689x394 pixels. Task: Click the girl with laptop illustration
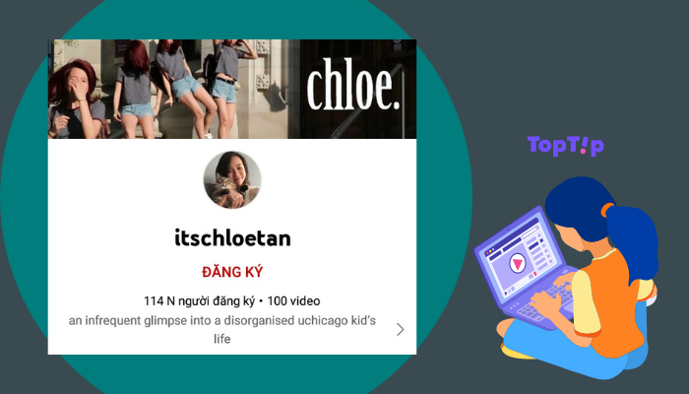[566, 277]
